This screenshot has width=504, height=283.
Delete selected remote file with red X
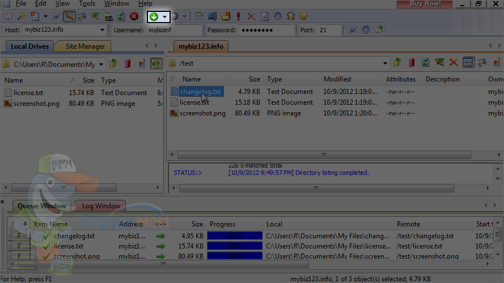454,62
